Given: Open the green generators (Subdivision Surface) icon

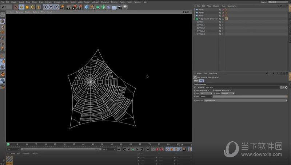Looking at the screenshot, I should coord(97,7).
